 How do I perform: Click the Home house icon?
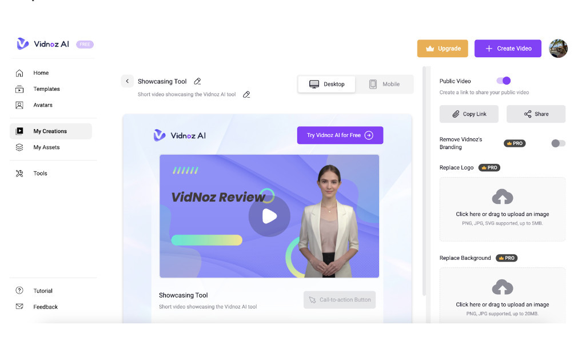point(19,73)
